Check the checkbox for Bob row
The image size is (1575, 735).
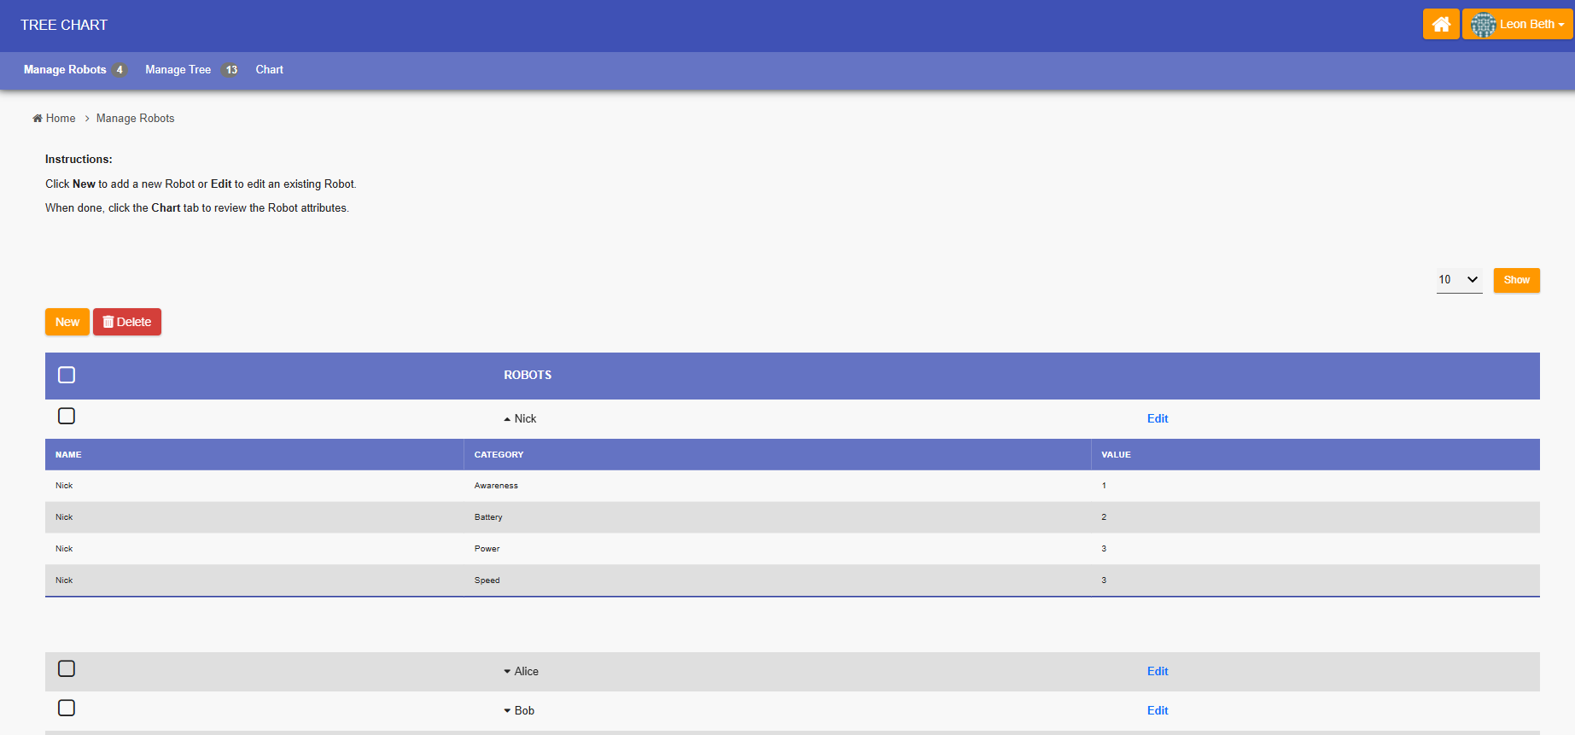67,708
